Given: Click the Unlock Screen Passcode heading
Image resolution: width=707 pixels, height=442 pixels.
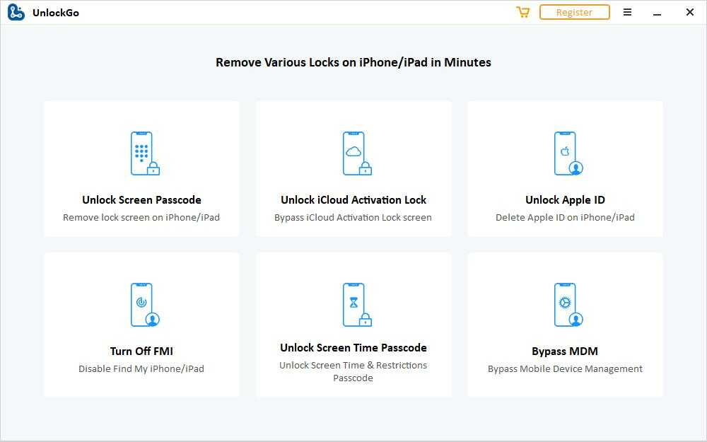Looking at the screenshot, I should [x=141, y=199].
